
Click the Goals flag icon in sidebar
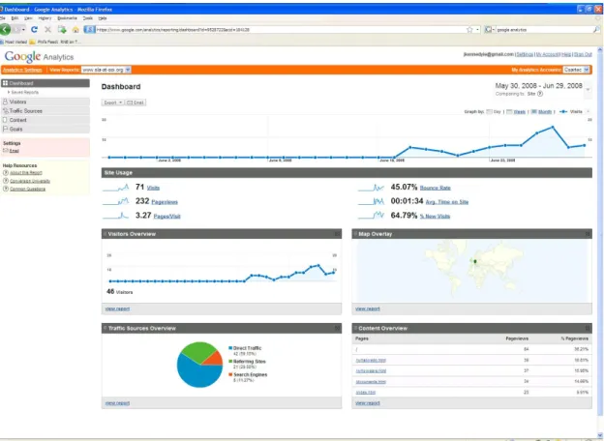pyautogui.click(x=5, y=129)
